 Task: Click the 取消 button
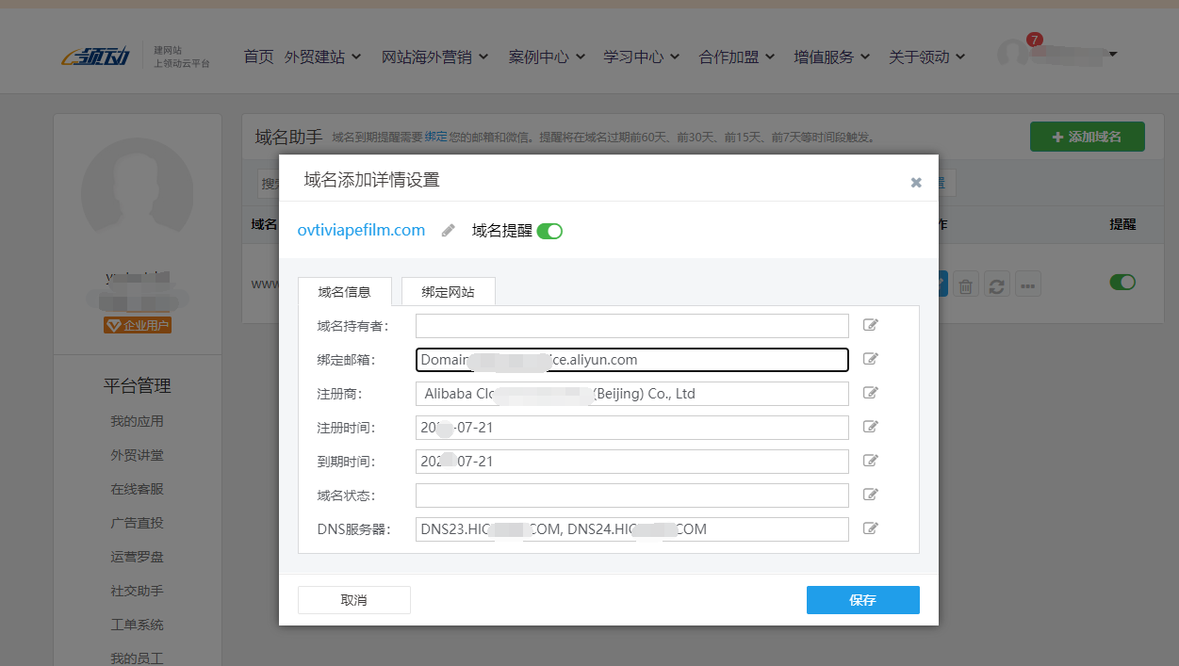354,600
